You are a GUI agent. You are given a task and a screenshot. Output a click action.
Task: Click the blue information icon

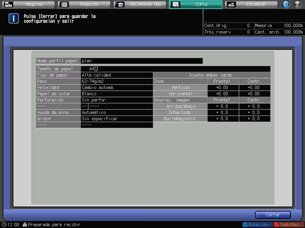[x=14, y=18]
